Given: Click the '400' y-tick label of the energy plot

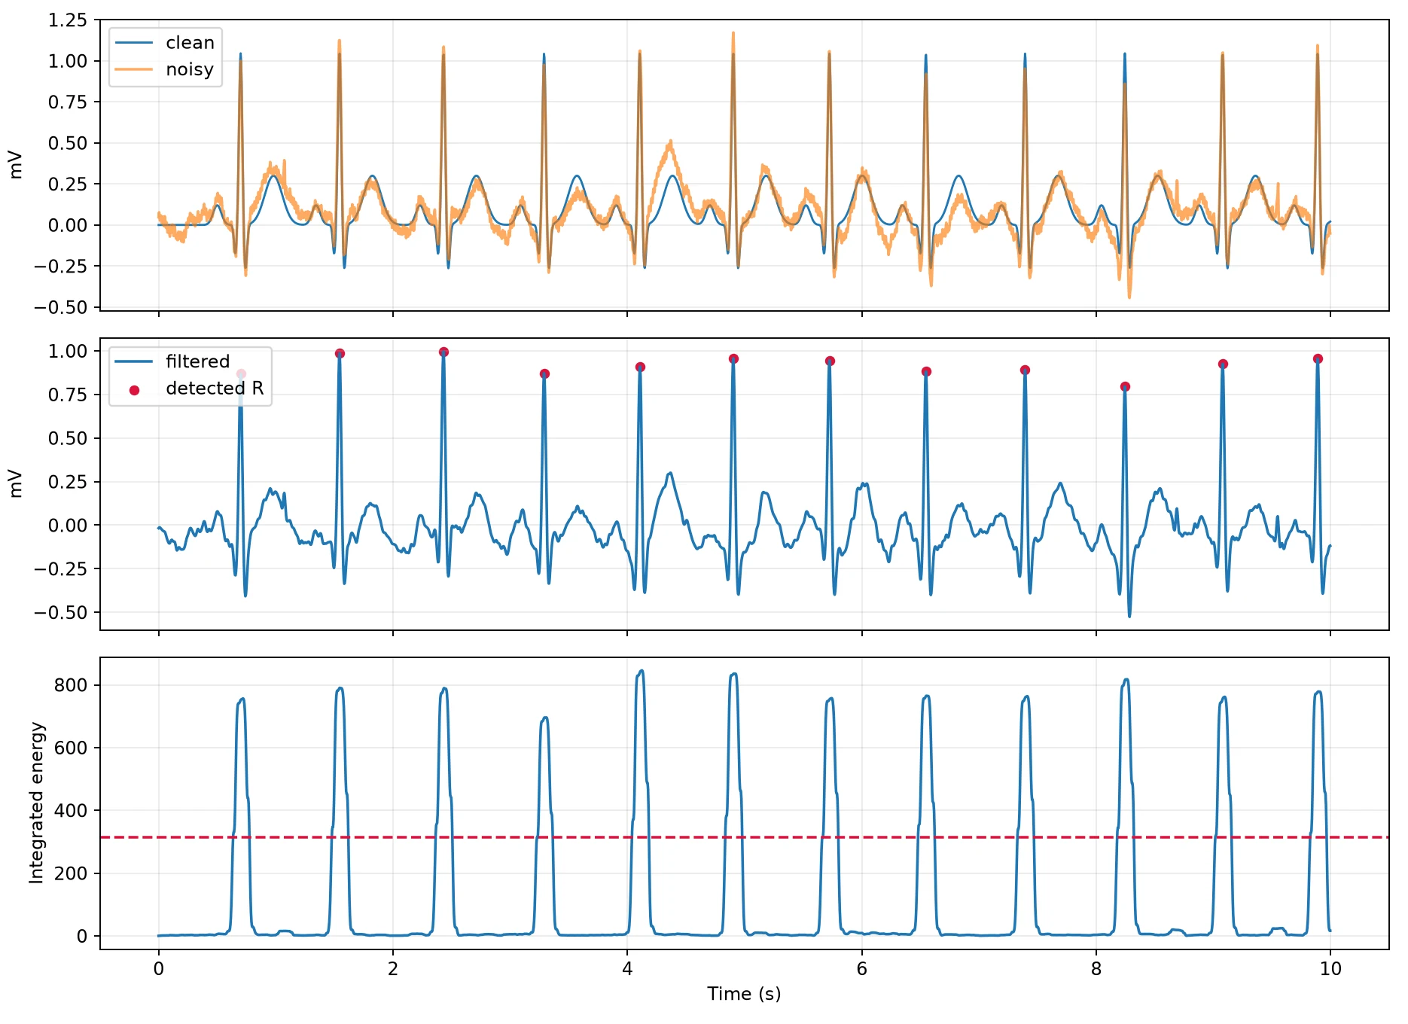Looking at the screenshot, I should pyautogui.click(x=71, y=811).
